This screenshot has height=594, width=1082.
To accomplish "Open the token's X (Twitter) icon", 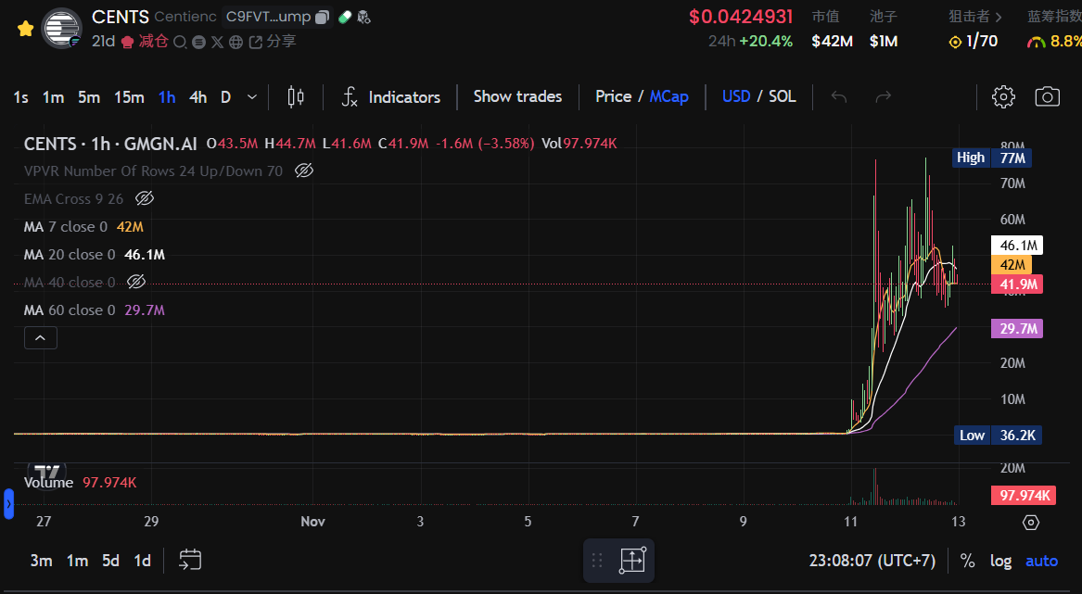I will 218,41.
